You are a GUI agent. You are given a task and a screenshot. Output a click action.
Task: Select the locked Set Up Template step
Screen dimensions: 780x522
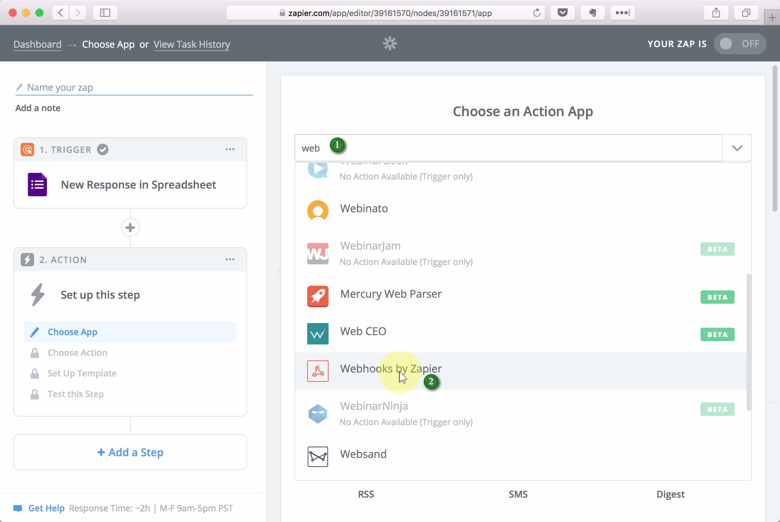click(130, 373)
